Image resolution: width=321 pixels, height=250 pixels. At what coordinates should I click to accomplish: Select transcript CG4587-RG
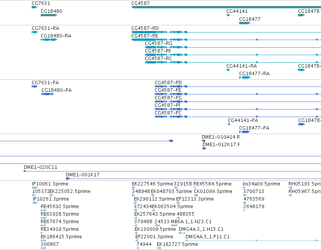click(159, 43)
